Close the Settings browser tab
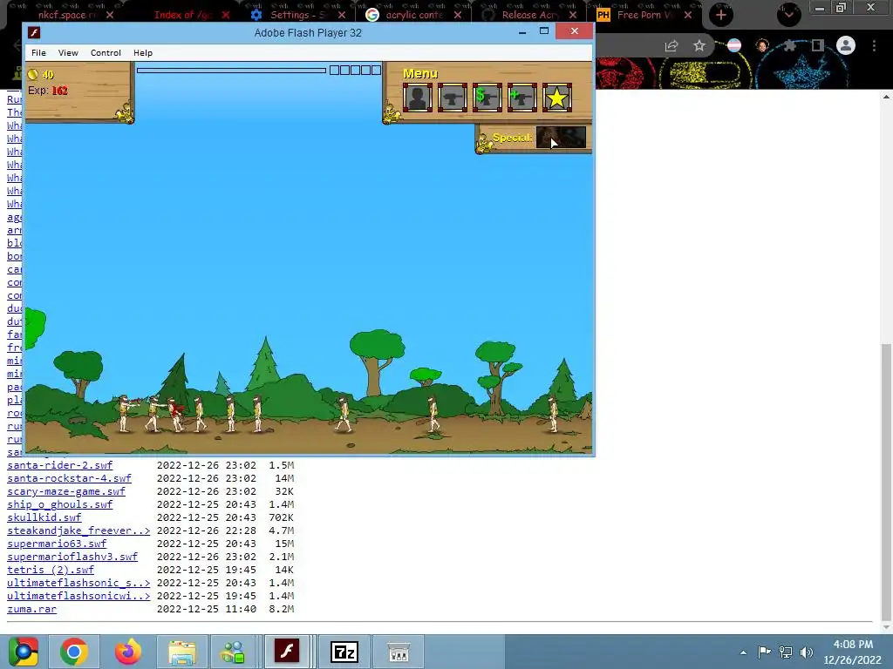 [342, 15]
